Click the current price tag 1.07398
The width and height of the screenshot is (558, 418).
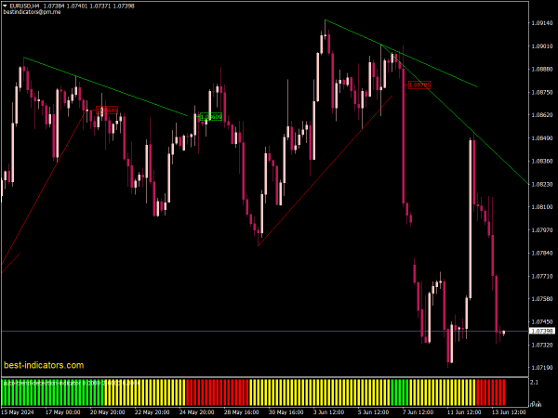[542, 332]
